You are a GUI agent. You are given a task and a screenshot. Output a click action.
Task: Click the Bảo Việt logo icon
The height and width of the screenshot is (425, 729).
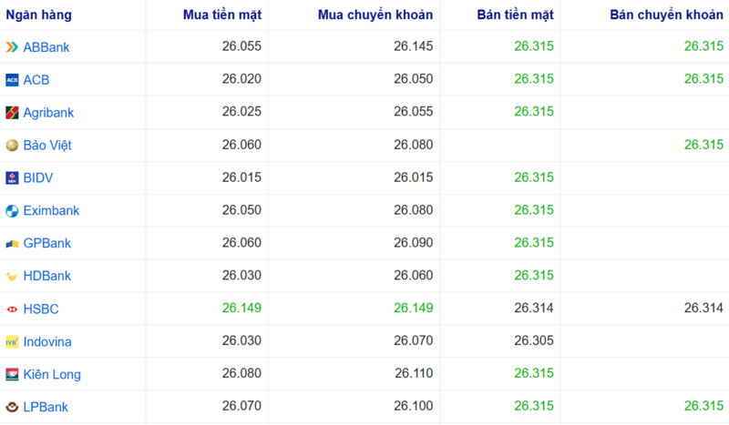click(12, 146)
